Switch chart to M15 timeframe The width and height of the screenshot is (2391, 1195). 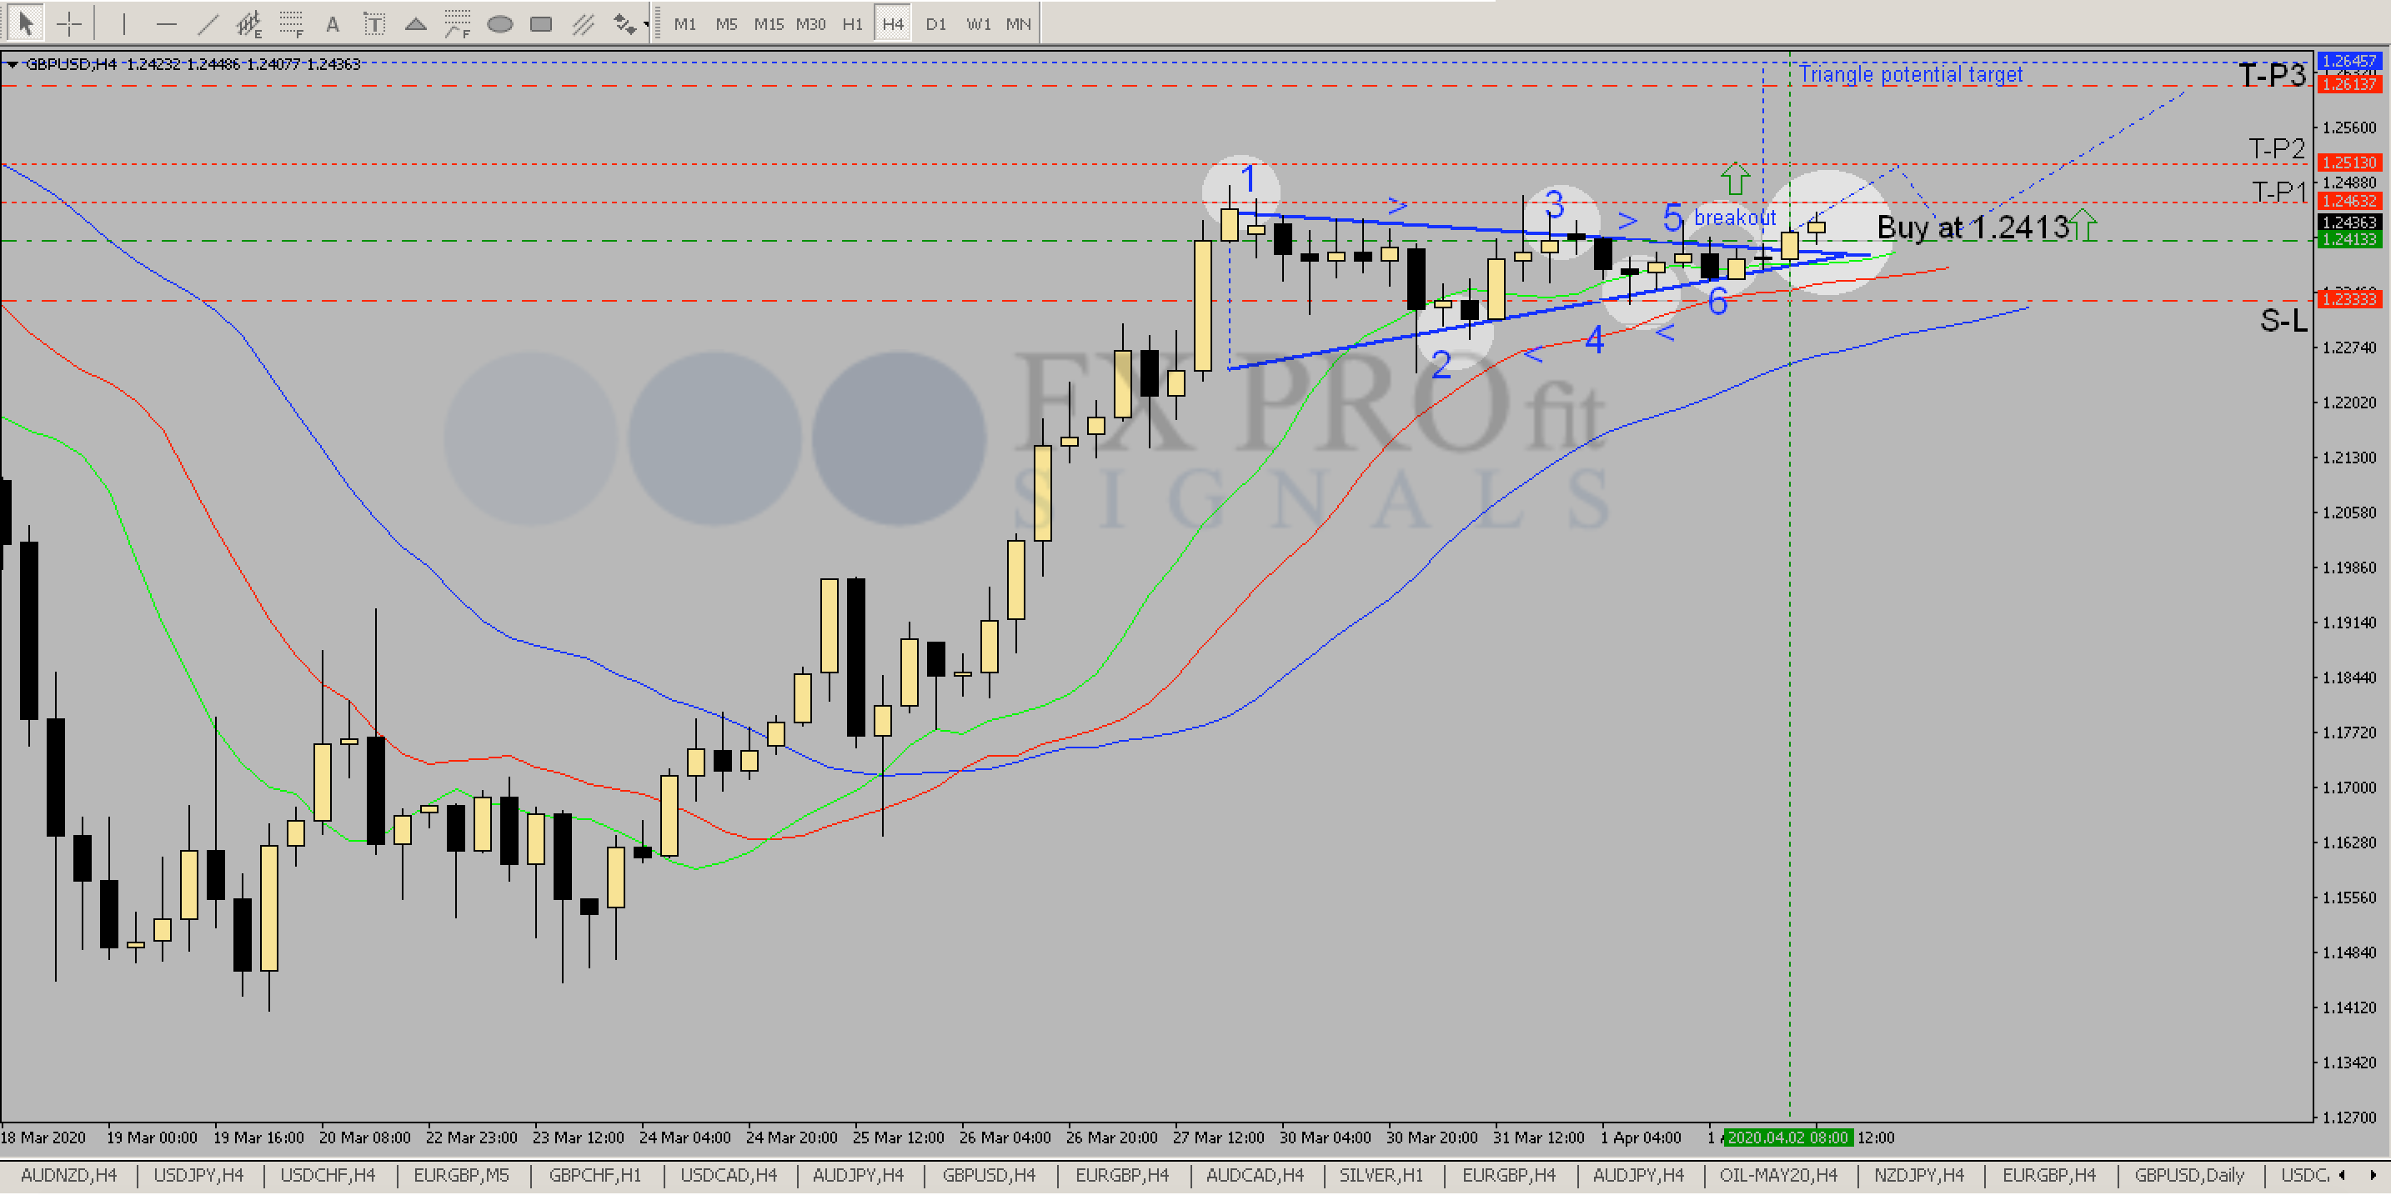(768, 24)
